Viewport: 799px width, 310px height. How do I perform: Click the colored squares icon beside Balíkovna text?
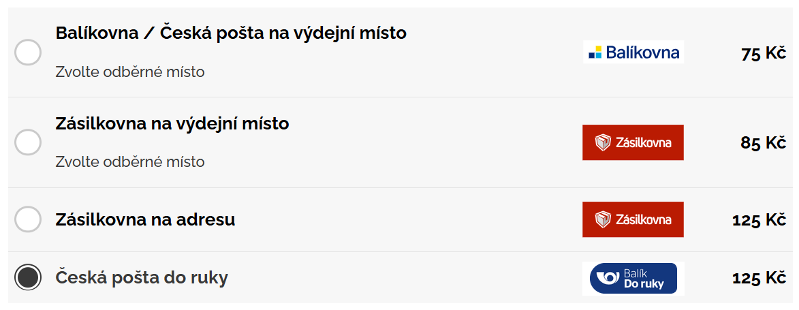click(595, 52)
